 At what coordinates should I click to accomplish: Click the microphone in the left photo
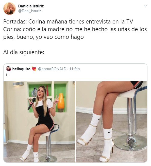click(x=32, y=104)
